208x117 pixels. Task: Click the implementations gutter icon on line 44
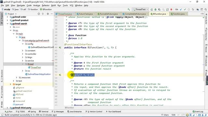pyautogui.click(x=60, y=47)
